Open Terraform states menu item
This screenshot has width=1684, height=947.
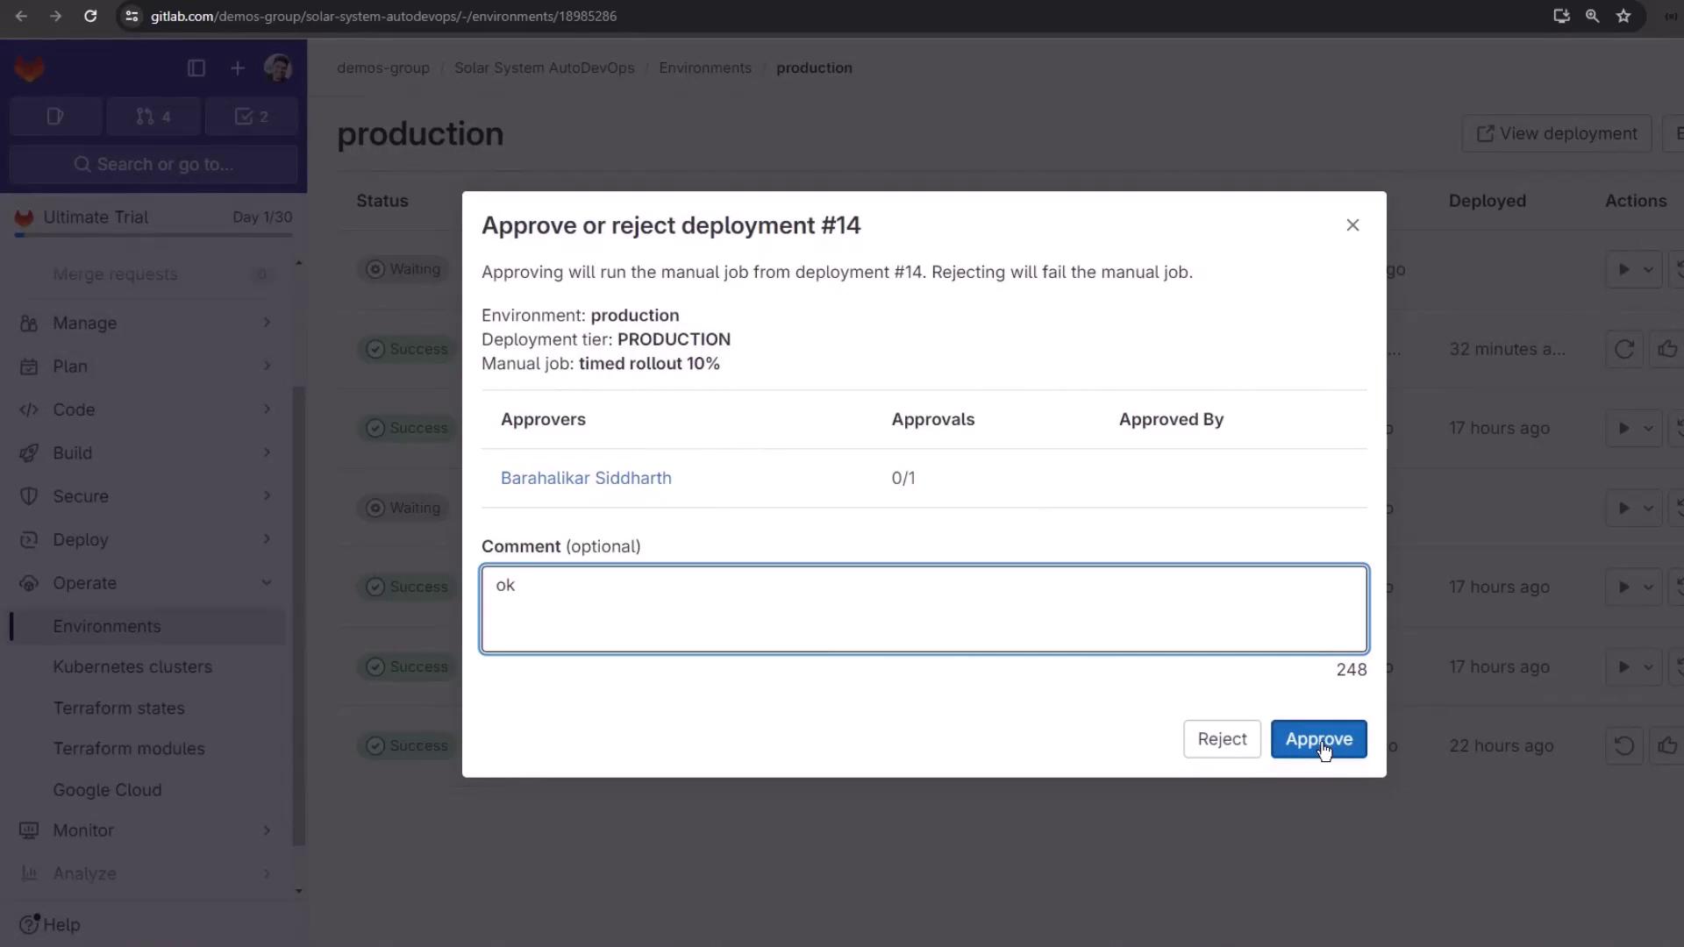[118, 708]
